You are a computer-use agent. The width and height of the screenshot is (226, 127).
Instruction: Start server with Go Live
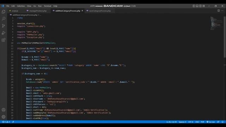click(211, 122)
